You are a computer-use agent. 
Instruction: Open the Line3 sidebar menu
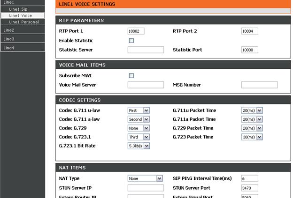pos(23,39)
